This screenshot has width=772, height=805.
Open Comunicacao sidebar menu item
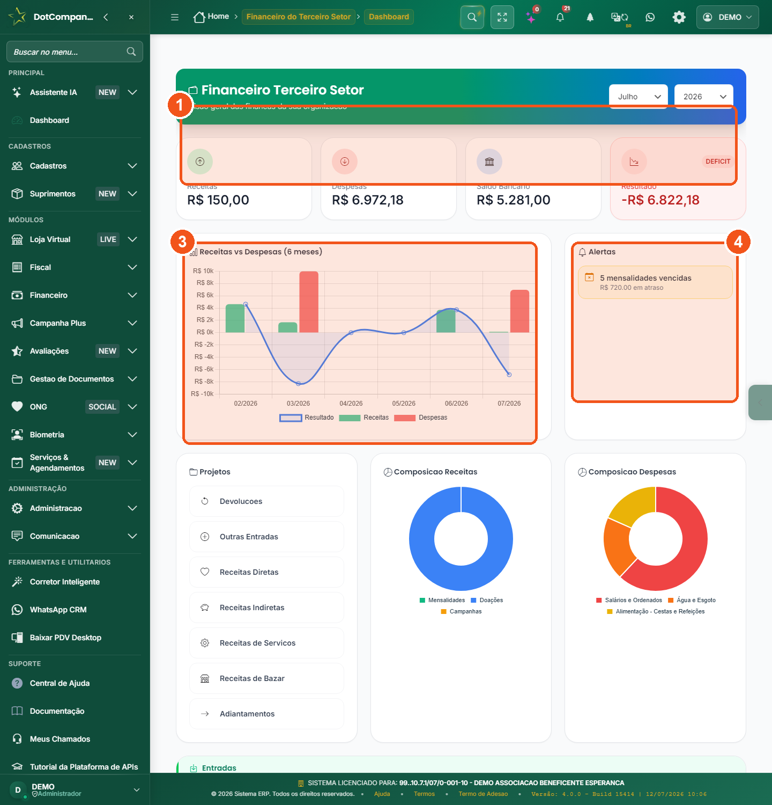[75, 536]
